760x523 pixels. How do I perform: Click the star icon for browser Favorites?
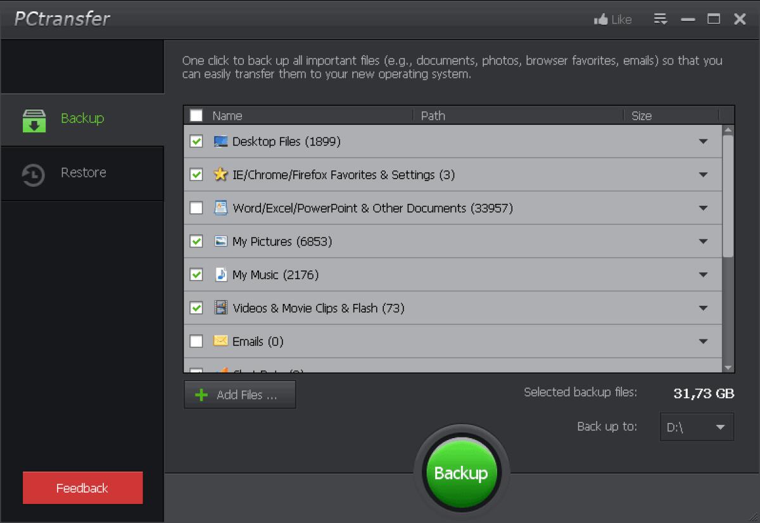pos(220,175)
